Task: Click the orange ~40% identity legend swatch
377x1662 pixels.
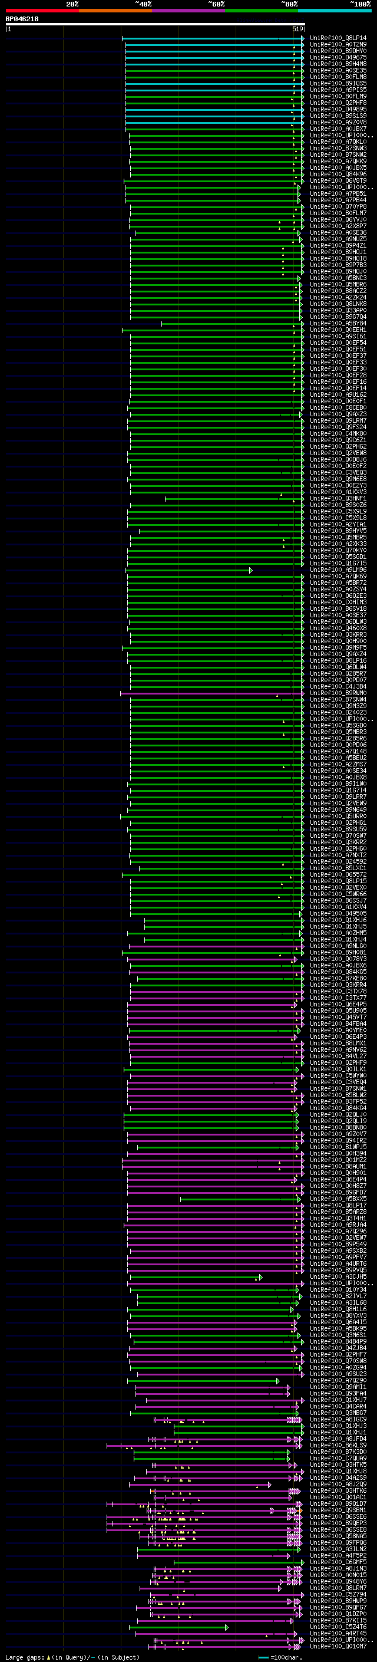Action: [x=115, y=11]
